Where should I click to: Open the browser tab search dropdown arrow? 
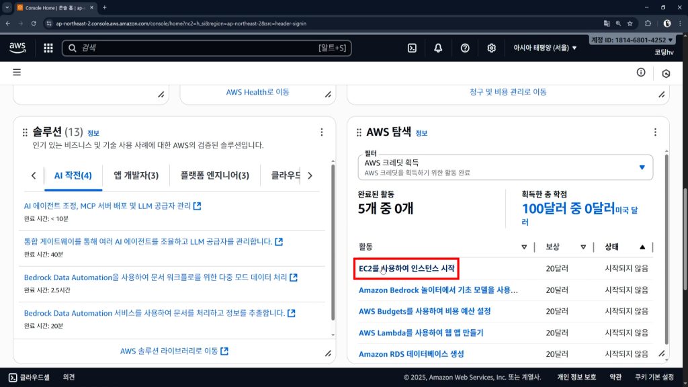click(7, 7)
